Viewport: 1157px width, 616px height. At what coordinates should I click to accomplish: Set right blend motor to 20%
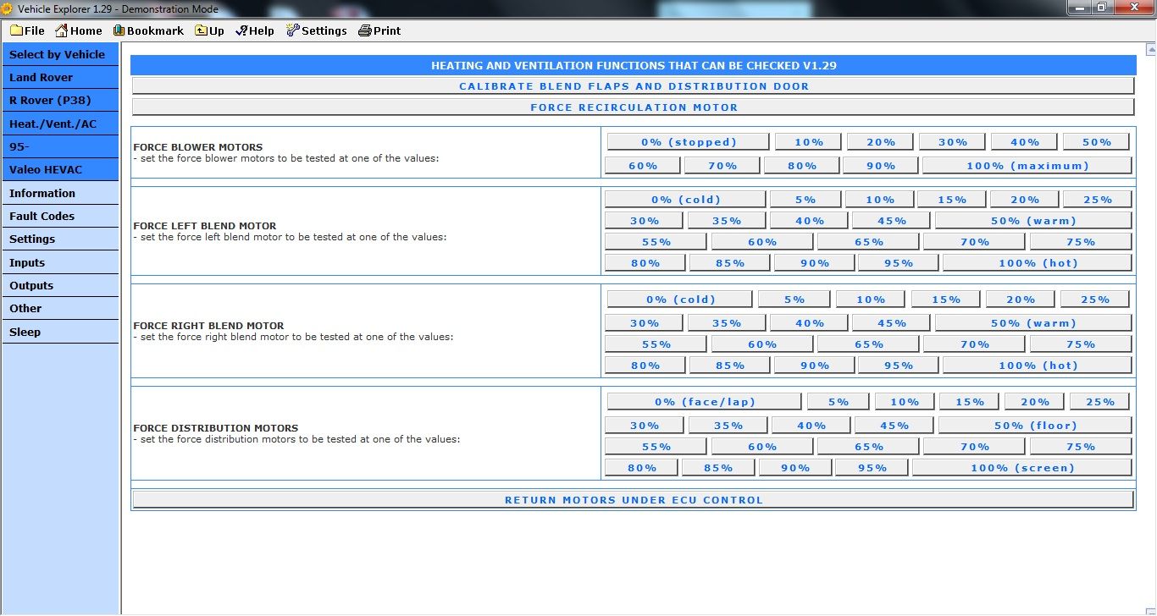pyautogui.click(x=1021, y=300)
